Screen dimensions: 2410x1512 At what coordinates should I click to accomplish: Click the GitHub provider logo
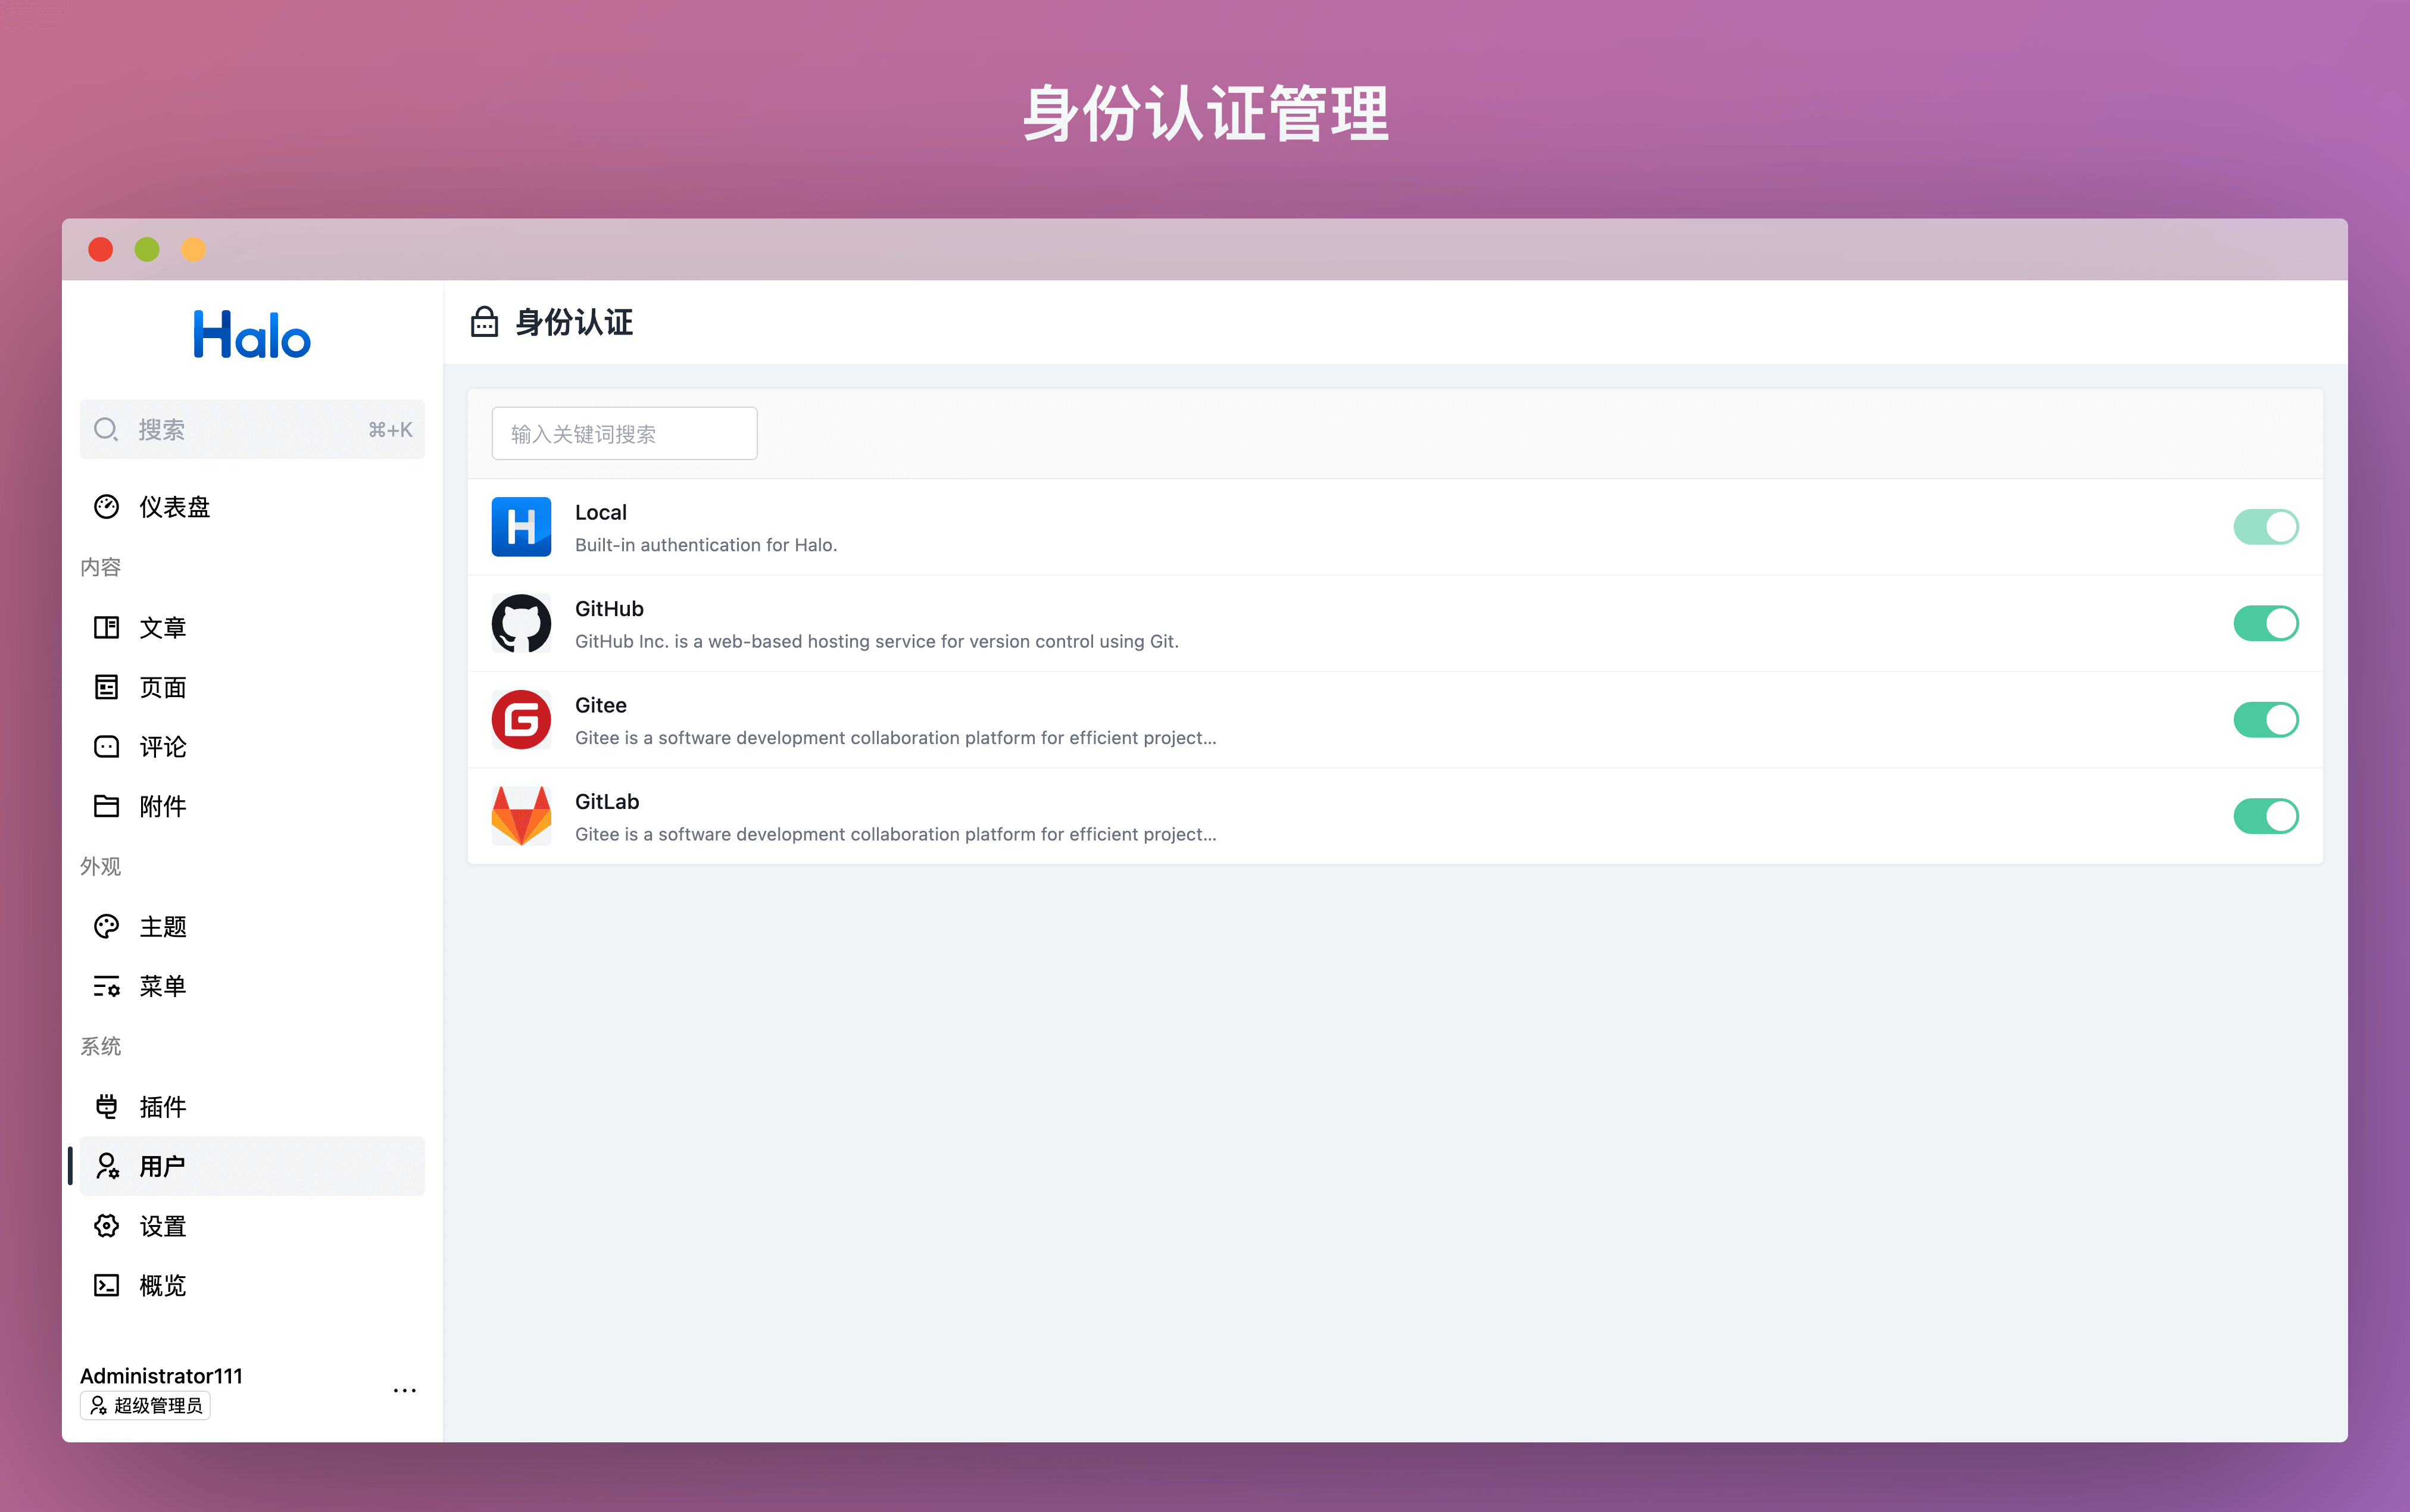(x=521, y=623)
